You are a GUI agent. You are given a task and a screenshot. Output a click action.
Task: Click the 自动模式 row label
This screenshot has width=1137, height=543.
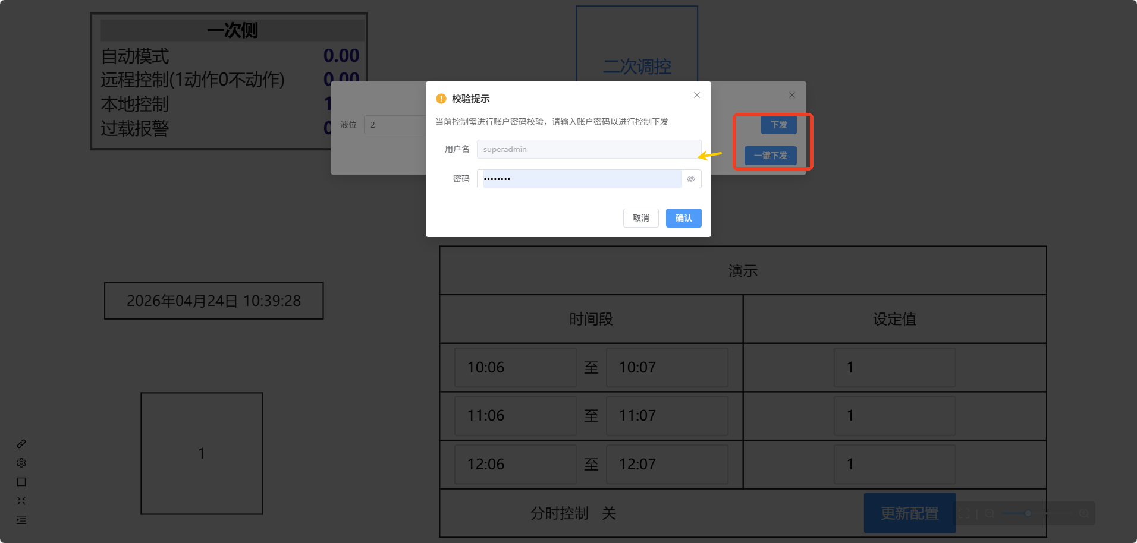pos(135,56)
